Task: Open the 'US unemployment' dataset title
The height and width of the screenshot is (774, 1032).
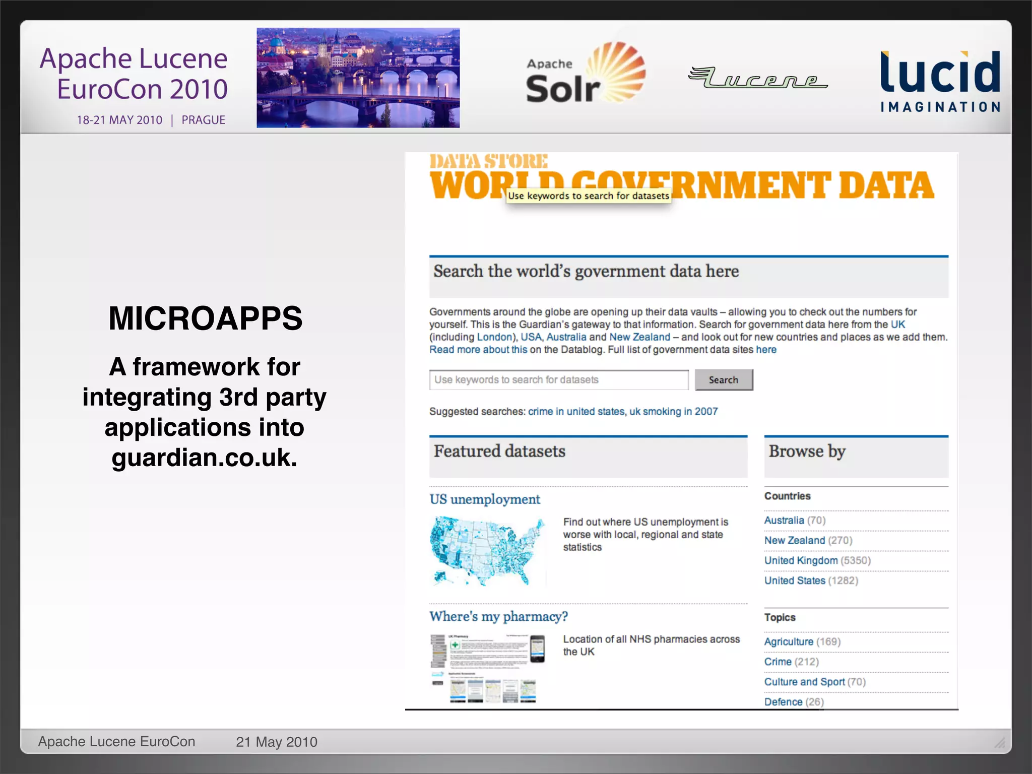Action: [485, 499]
